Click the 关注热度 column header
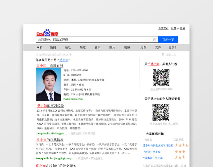 [x=179, y=140]
